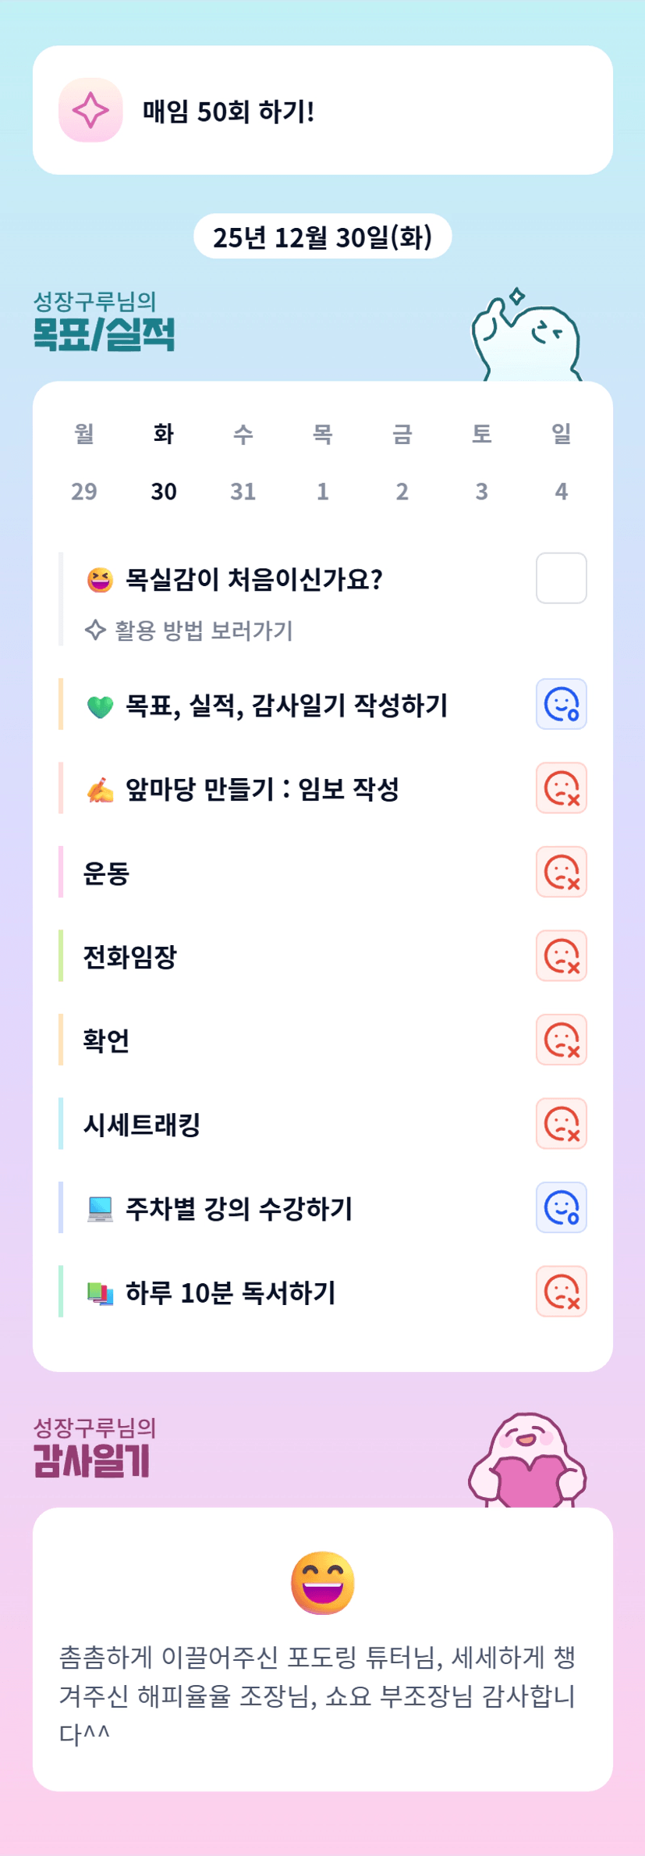Click the writing hand icon on 앞마당 만들기
The height and width of the screenshot is (1856, 645).
pos(100,790)
